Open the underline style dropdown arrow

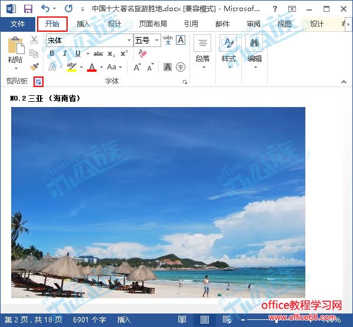pyautogui.click(x=88, y=54)
